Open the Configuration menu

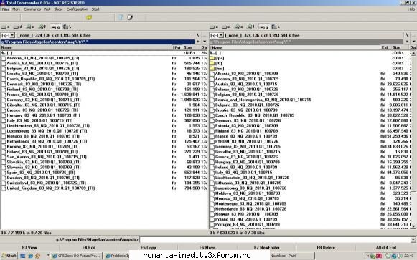(77, 9)
